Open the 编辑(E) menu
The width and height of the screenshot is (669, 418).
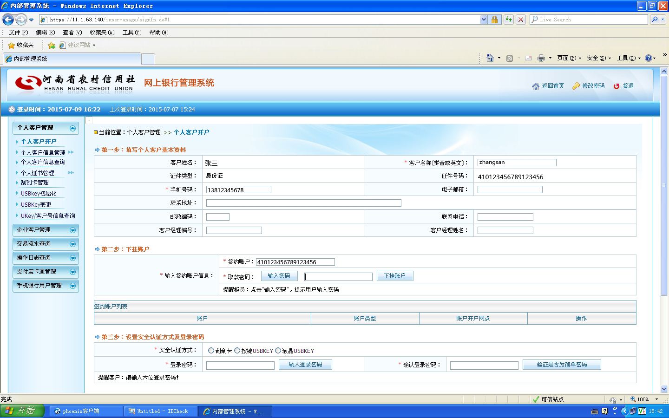pos(46,33)
